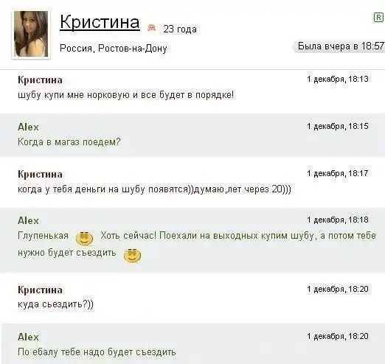Click the smiley emoji after 'Глупенькая'
The height and width of the screenshot is (364, 385).
point(84,238)
